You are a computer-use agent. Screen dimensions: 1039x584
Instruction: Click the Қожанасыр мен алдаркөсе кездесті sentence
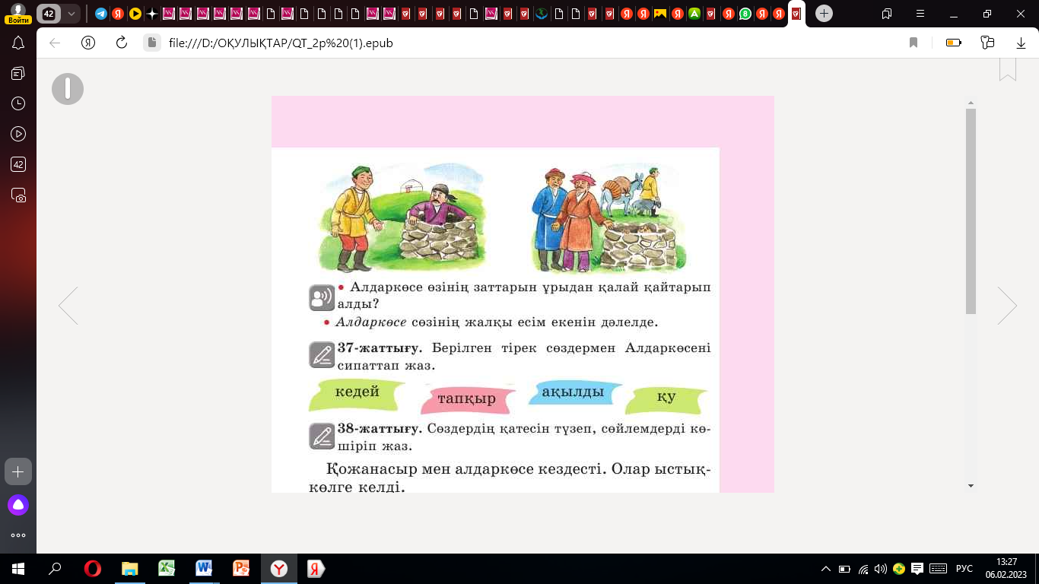coord(465,468)
